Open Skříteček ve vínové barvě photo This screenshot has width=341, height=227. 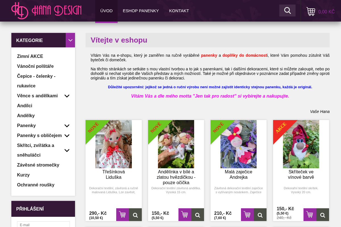click(x=301, y=144)
